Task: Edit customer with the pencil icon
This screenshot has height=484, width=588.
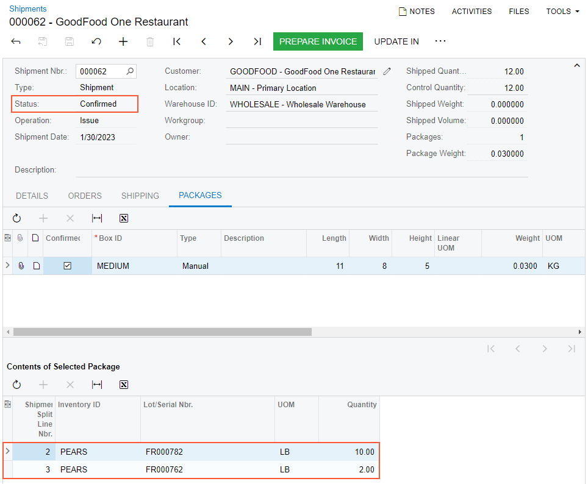Action: [387, 71]
